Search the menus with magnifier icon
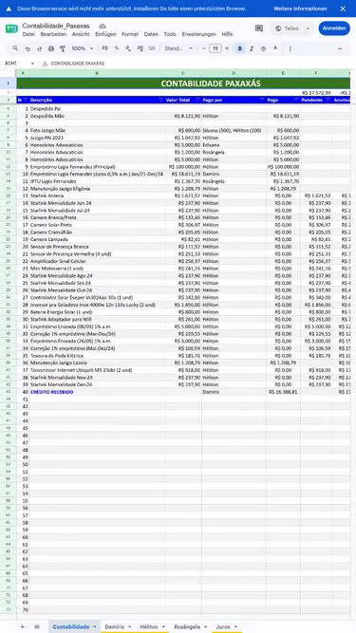This screenshot has width=356, height=633. coord(15,48)
